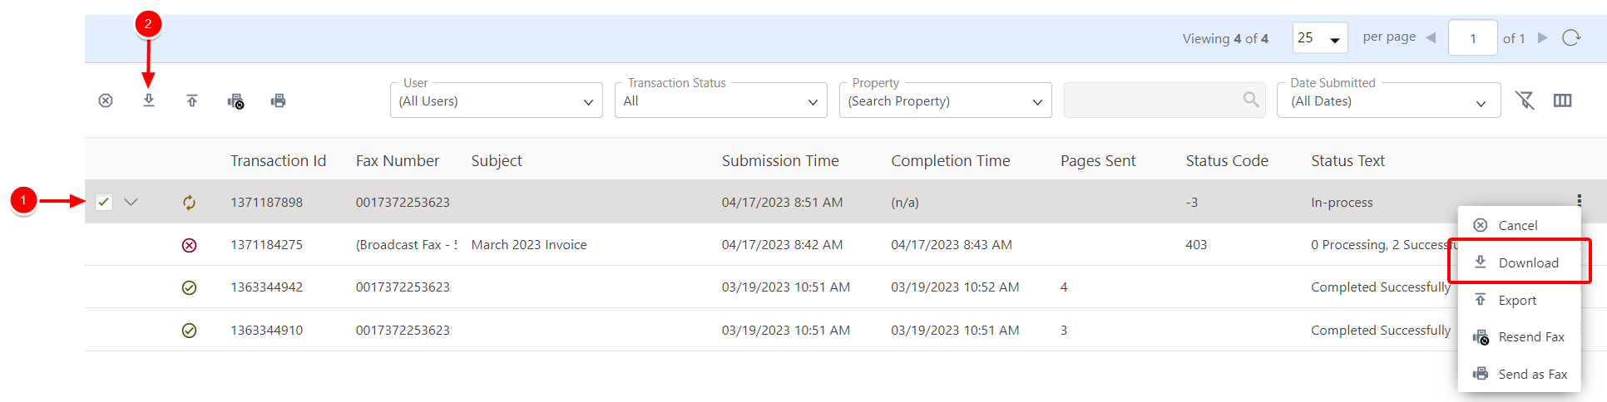The height and width of the screenshot is (402, 1607).
Task: Click the toolbar Send as Fax printer icon
Action: [279, 100]
